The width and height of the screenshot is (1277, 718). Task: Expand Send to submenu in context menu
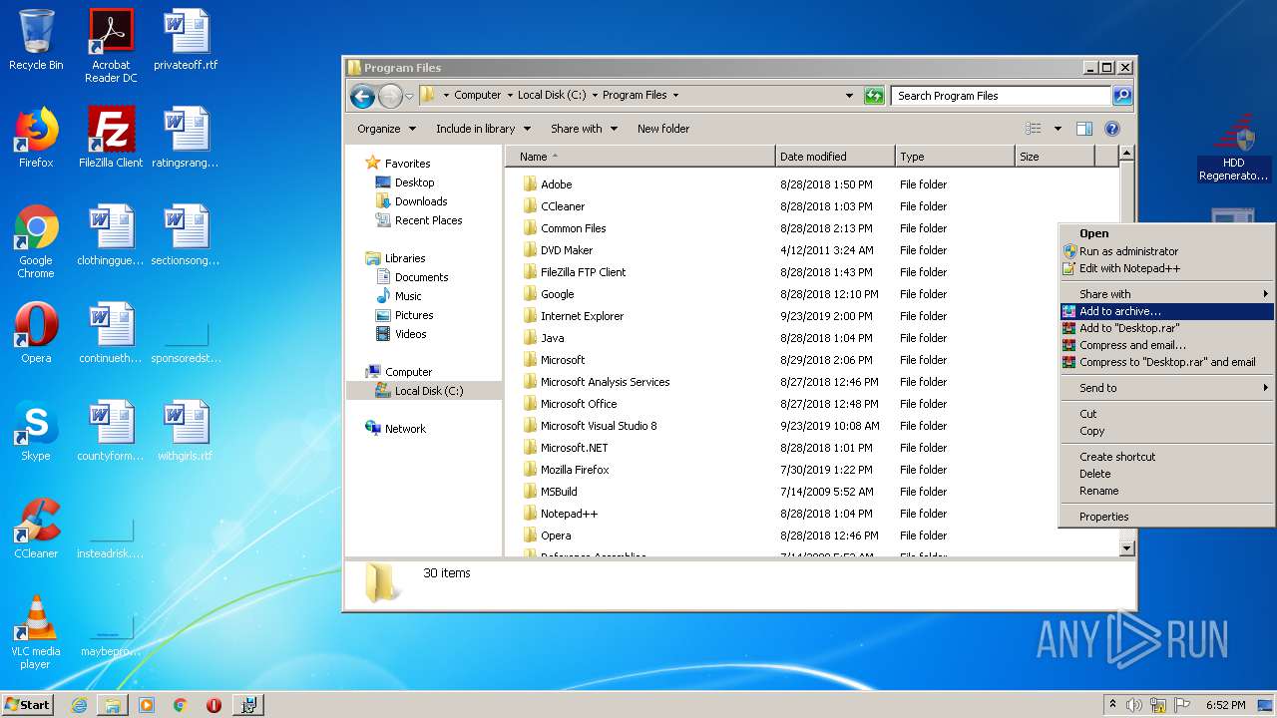[1167, 388]
